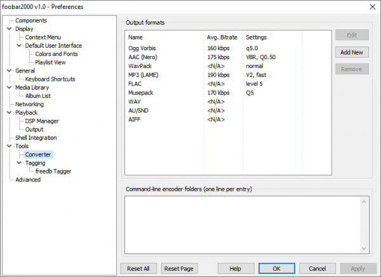Open the Advanced preferences page

pyautogui.click(x=27, y=179)
